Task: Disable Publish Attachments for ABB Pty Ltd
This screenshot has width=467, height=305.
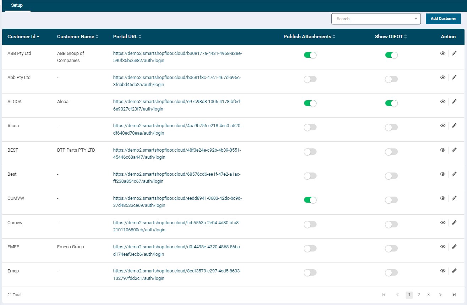Action: click(310, 55)
